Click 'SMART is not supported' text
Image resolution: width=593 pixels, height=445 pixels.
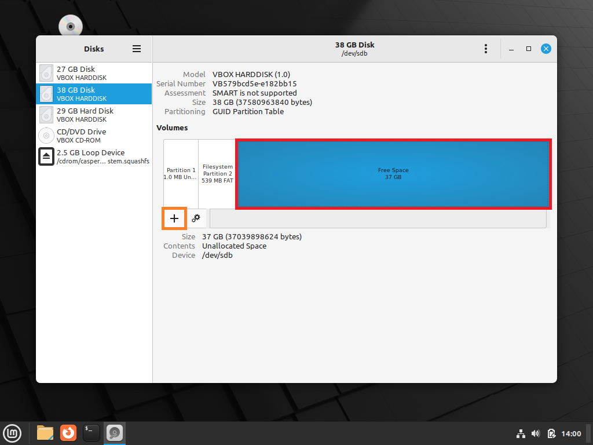(x=255, y=93)
